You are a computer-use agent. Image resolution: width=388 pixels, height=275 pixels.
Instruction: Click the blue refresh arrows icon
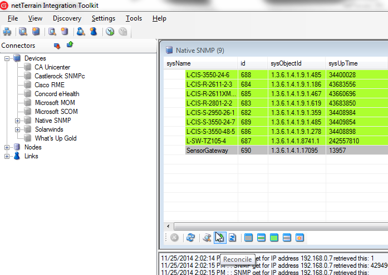coord(190,238)
